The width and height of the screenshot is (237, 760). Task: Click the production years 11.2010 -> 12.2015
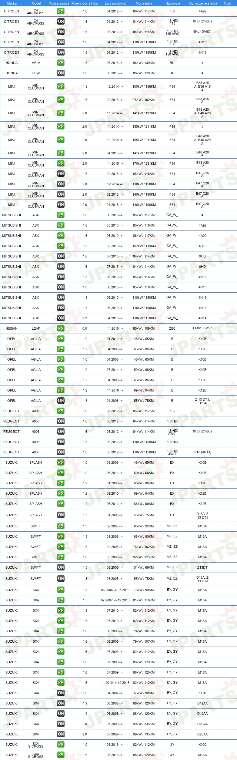(x=115, y=683)
